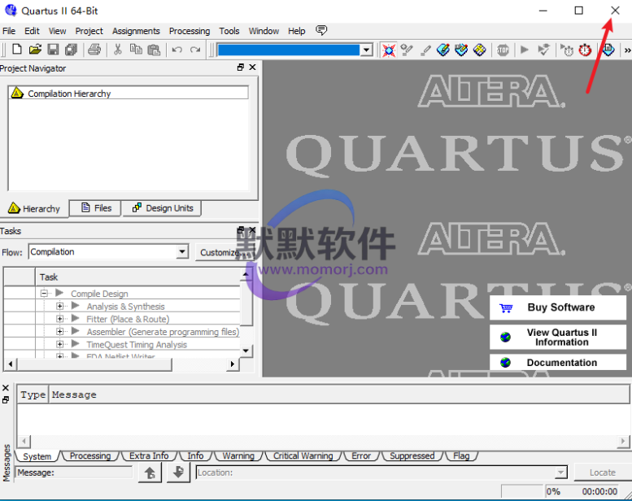
Task: Switch to the Critical Warning tab
Action: coord(303,455)
